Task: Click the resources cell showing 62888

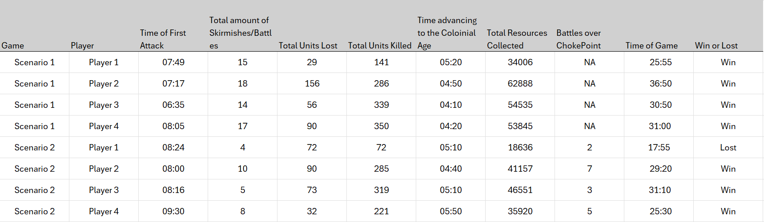Action: (x=520, y=83)
